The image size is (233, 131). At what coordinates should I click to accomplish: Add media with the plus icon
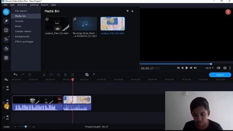pos(132,11)
